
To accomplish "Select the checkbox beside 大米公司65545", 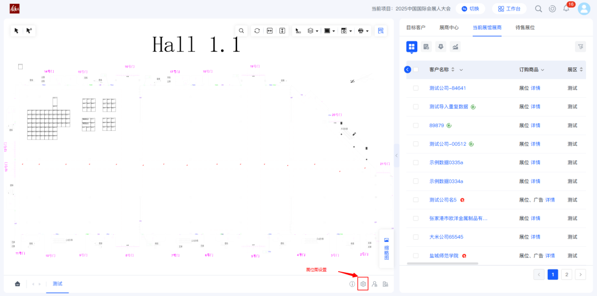I will point(416,237).
